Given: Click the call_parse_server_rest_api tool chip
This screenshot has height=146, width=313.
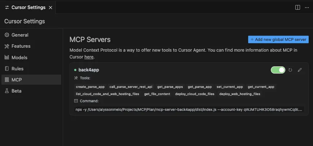Looking at the screenshot, I should 131,87.
